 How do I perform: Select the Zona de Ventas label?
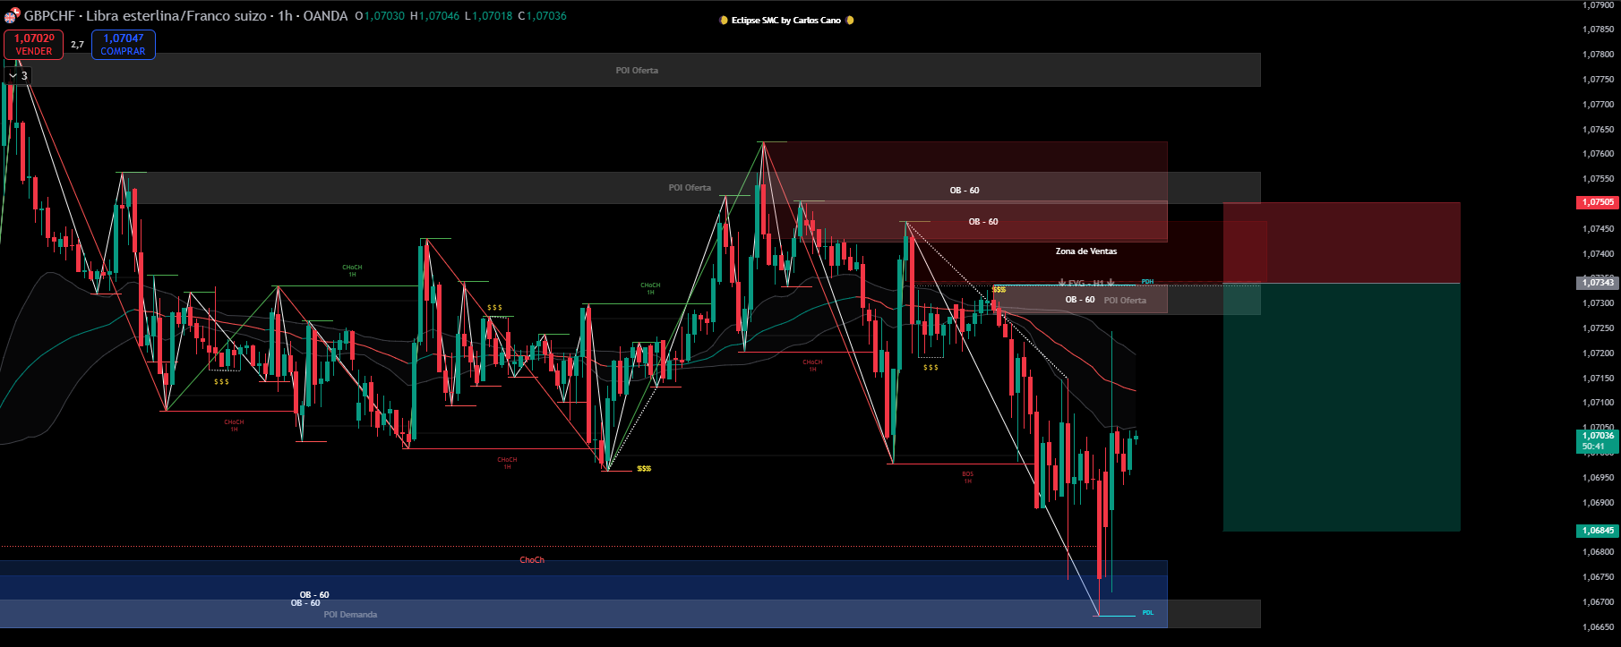coord(1085,251)
